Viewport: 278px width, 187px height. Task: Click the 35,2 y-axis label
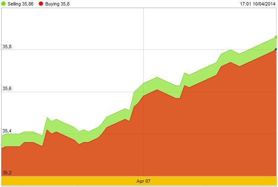[x=7, y=173]
